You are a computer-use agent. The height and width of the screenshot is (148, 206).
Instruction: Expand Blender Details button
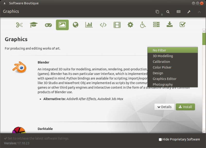[164, 107]
